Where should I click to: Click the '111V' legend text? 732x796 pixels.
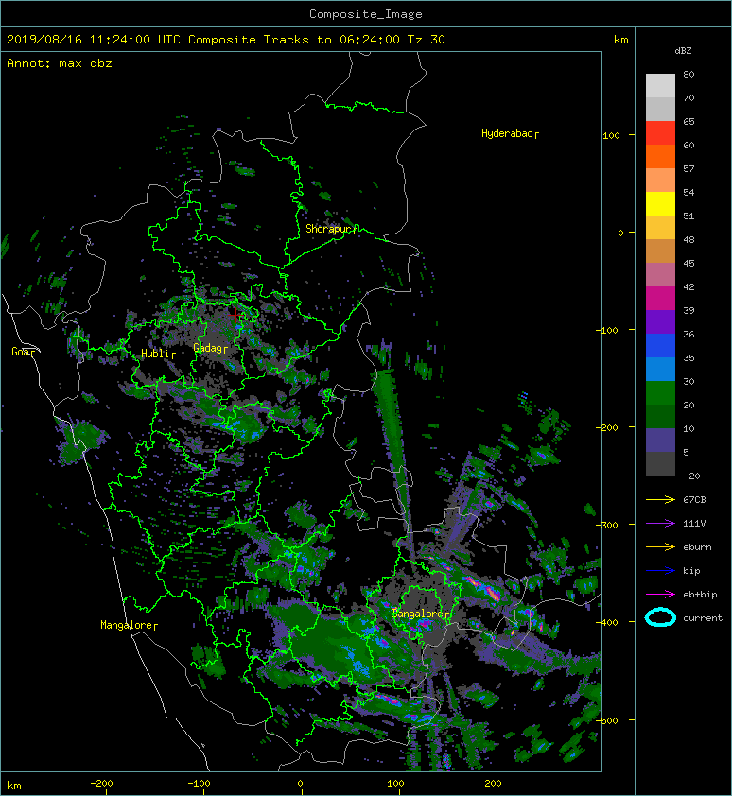point(694,524)
